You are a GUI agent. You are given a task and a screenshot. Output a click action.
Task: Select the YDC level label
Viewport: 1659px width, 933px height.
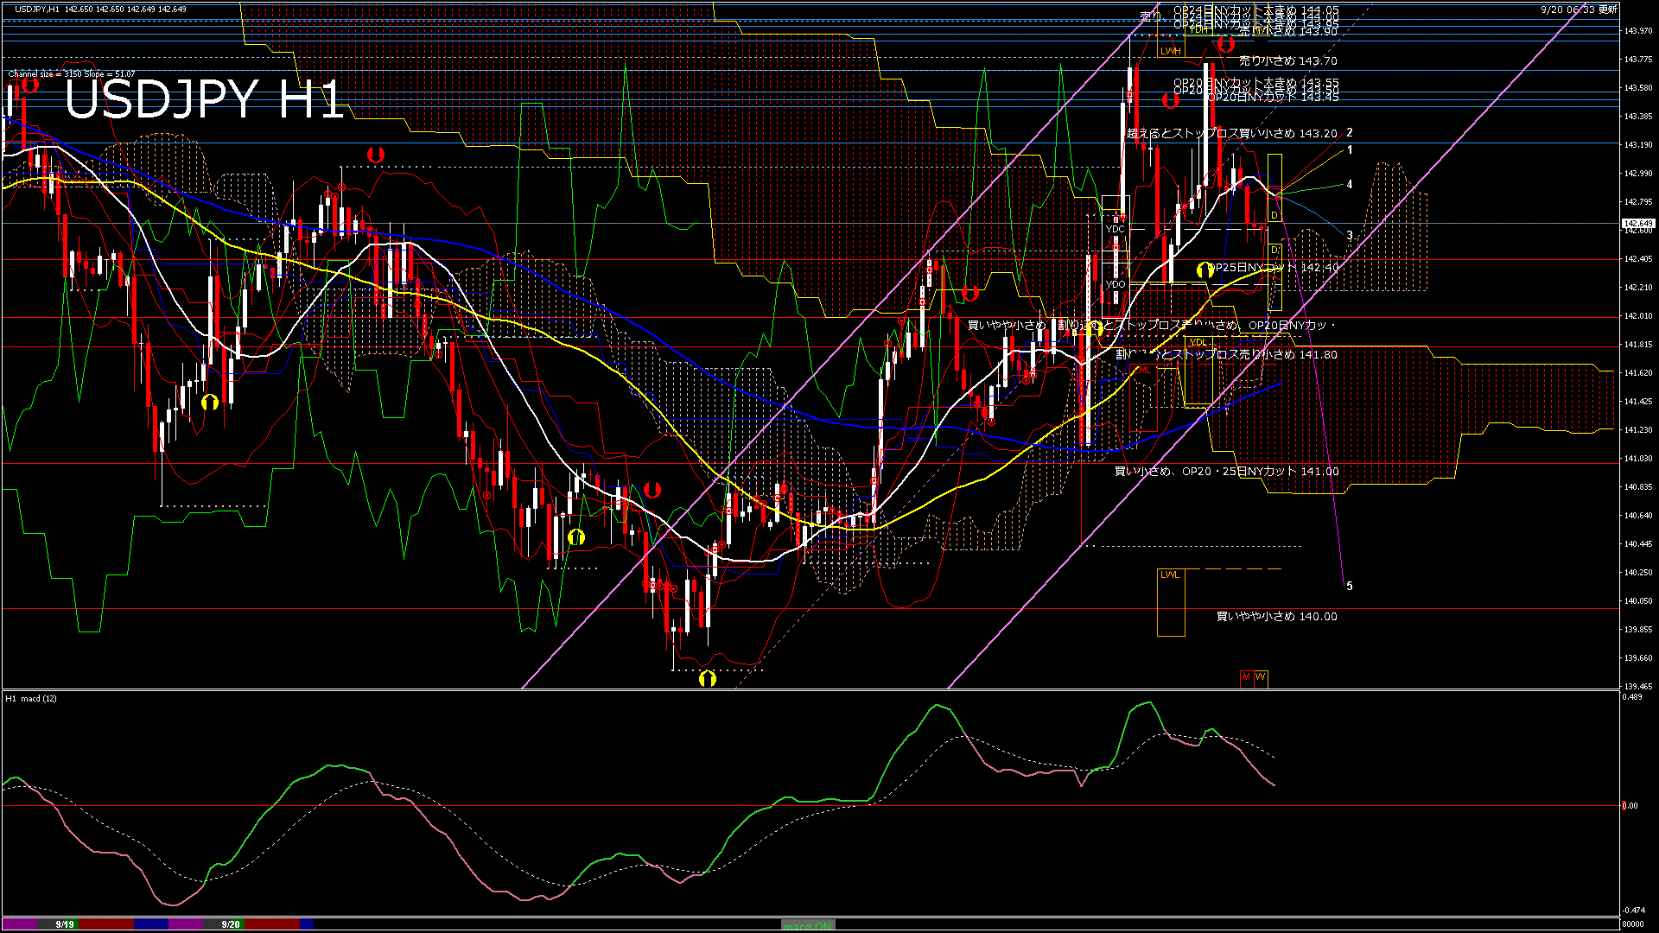click(x=1116, y=229)
